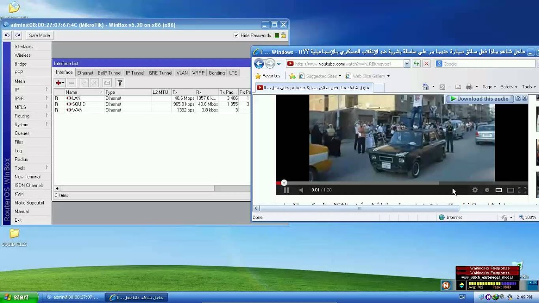Enter fullscreen in YouTube player
Image resolution: width=539 pixels, height=303 pixels.
[x=522, y=190]
